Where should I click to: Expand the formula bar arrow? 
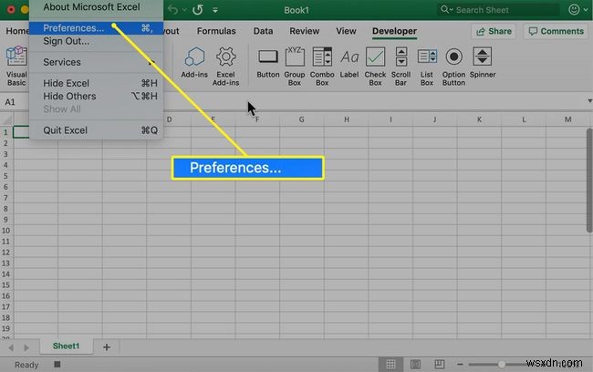click(x=589, y=100)
